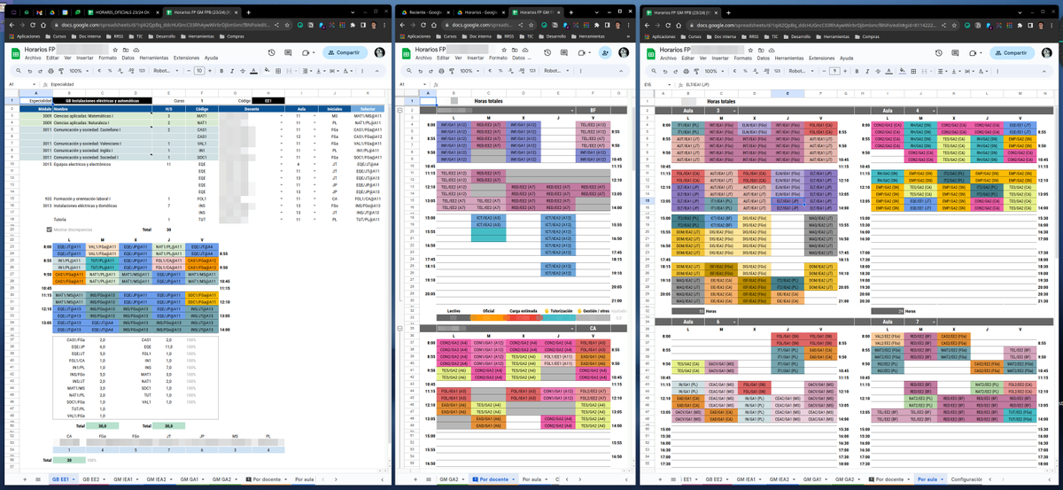Open Insertar menu in left window
The width and height of the screenshot is (1063, 490).
(x=85, y=58)
